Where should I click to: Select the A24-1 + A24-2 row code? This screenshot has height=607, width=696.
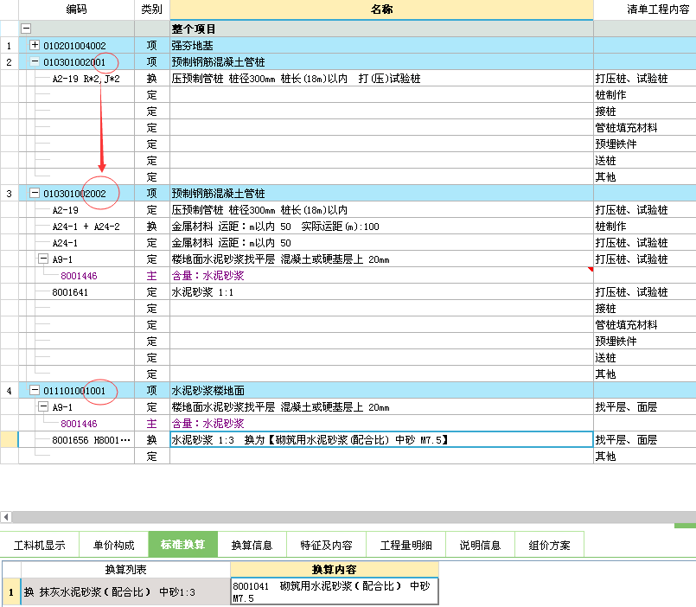pos(86,227)
